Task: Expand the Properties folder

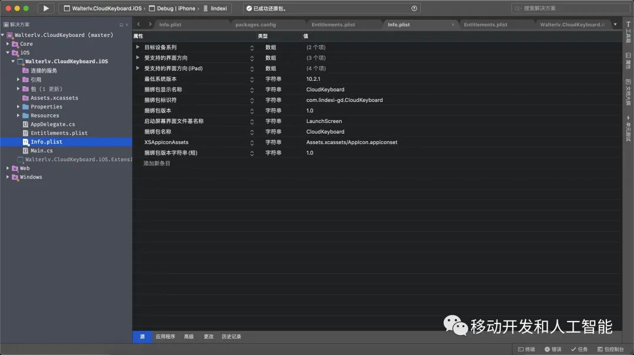Action: point(18,107)
